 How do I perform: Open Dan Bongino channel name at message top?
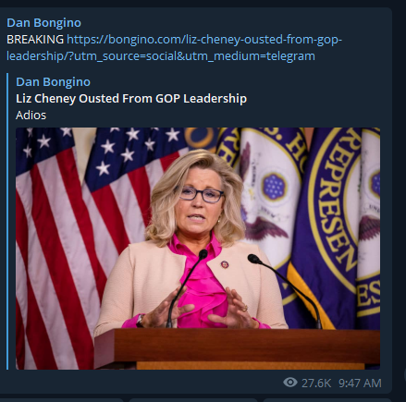[43, 23]
